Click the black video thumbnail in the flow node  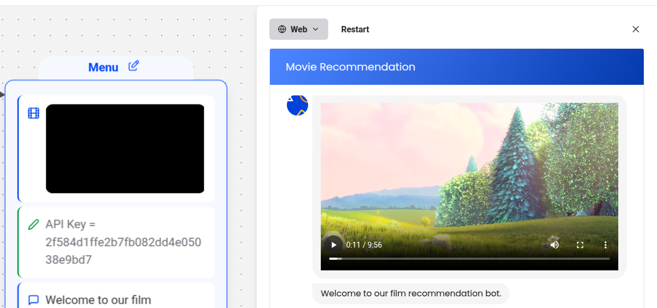pyautogui.click(x=125, y=148)
